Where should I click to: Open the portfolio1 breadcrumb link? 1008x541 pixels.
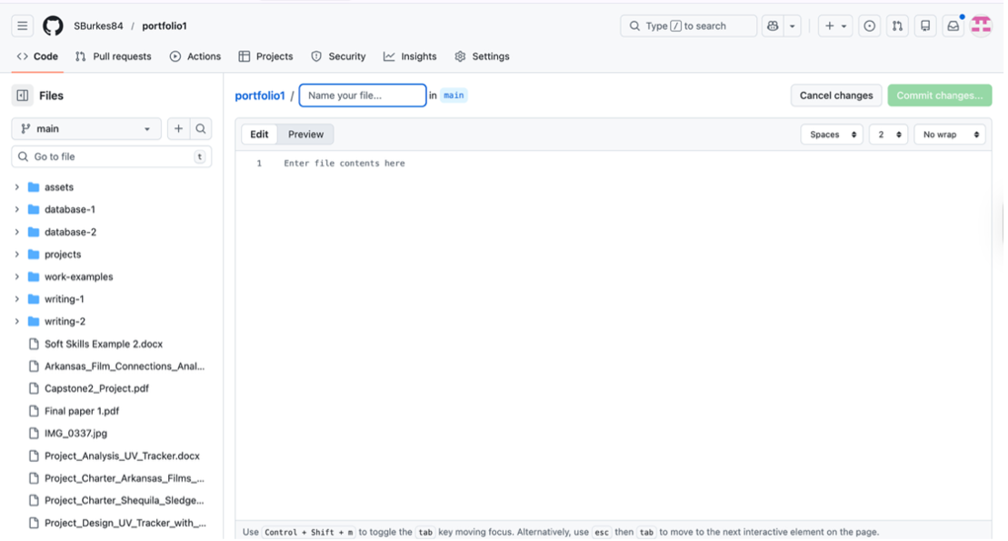pyautogui.click(x=260, y=95)
